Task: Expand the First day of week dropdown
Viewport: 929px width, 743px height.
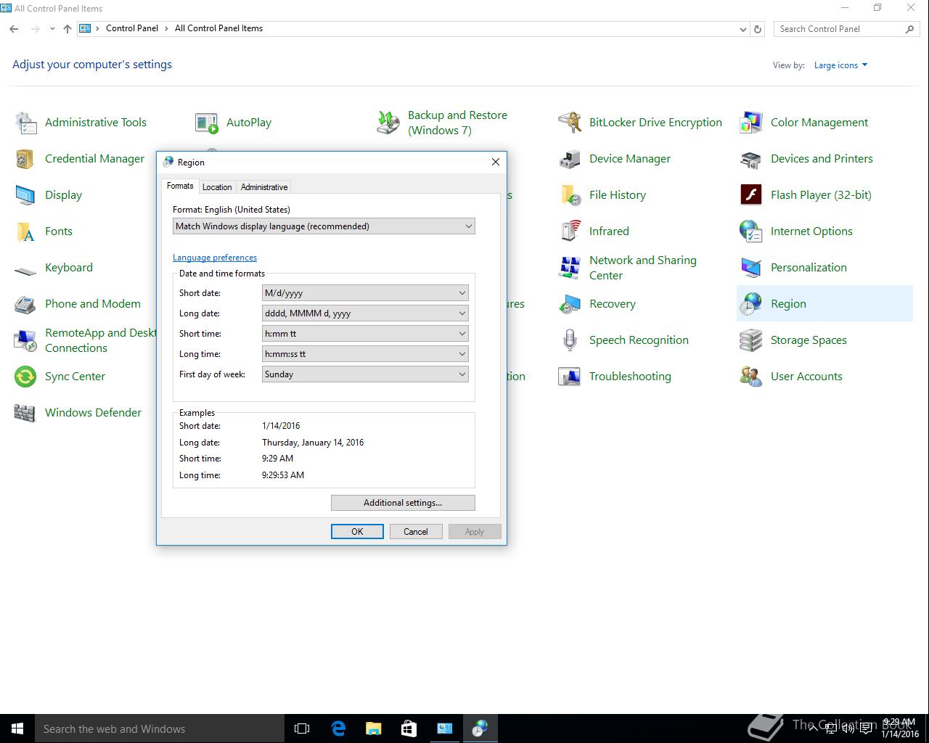Action: (365, 374)
